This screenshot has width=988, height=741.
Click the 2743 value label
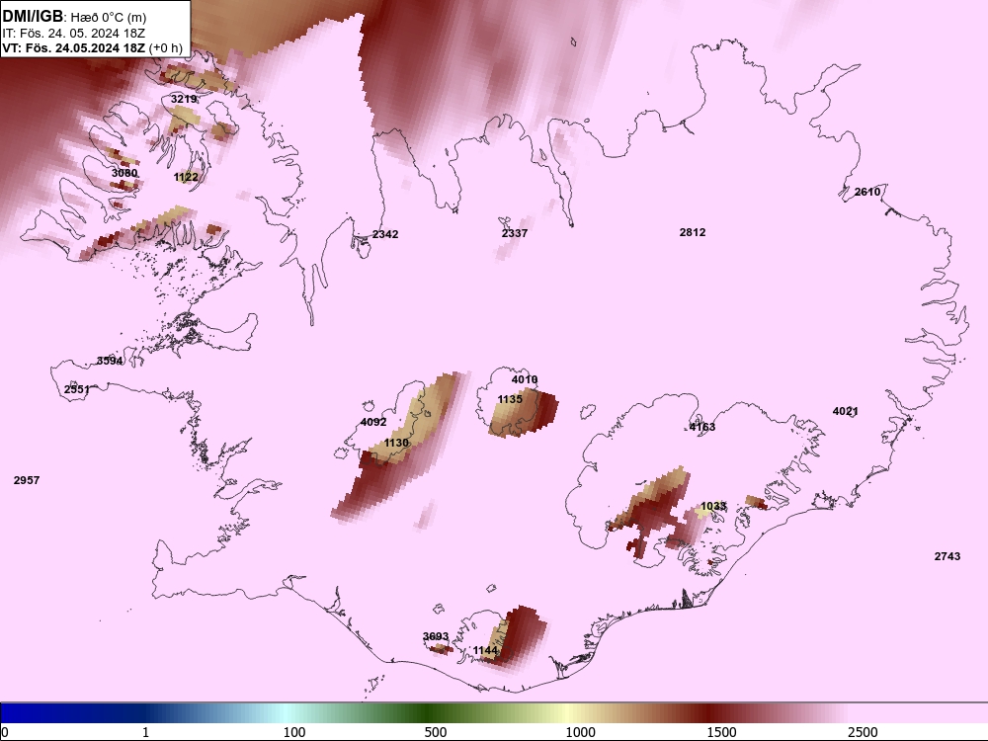(x=947, y=556)
